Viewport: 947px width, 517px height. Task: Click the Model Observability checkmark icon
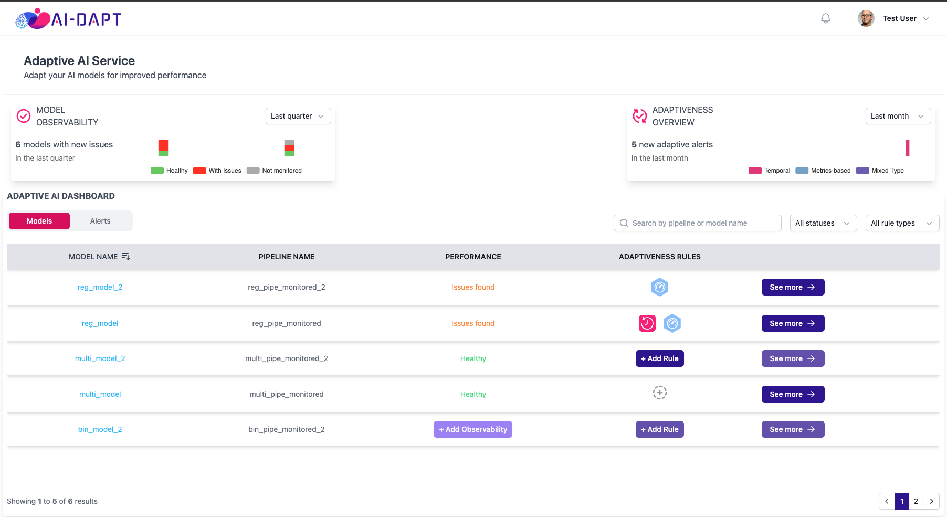(24, 116)
